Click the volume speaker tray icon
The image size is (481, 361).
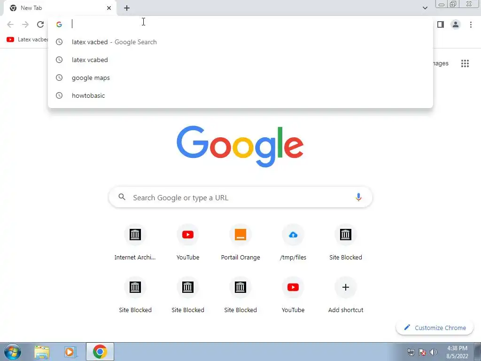coord(434,352)
